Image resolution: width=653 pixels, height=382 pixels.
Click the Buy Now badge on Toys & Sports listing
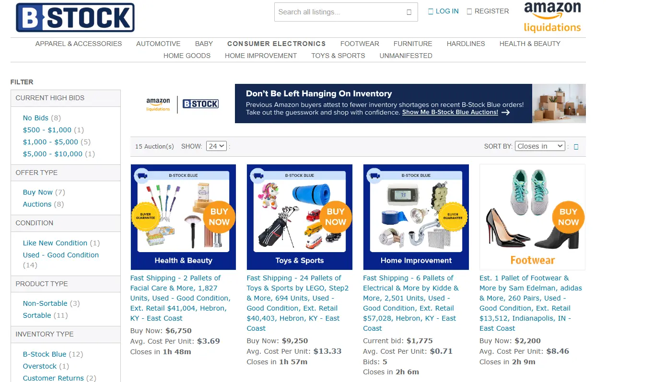tap(336, 217)
